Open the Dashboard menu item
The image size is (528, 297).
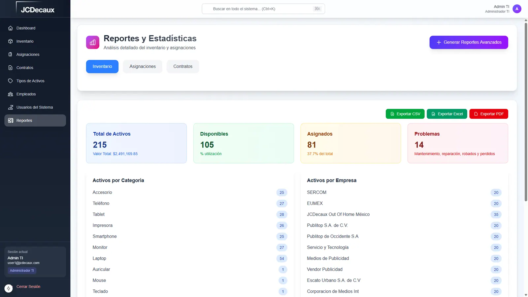(35, 28)
